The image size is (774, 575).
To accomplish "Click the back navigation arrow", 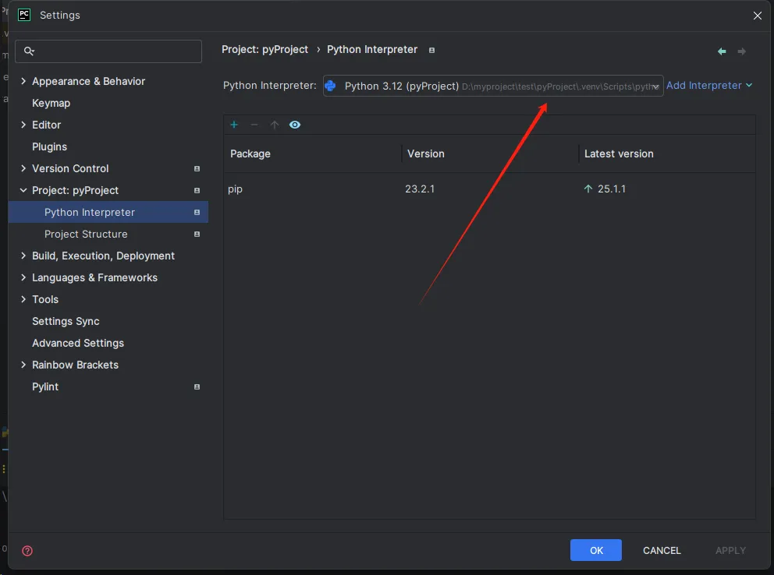I will coord(722,51).
